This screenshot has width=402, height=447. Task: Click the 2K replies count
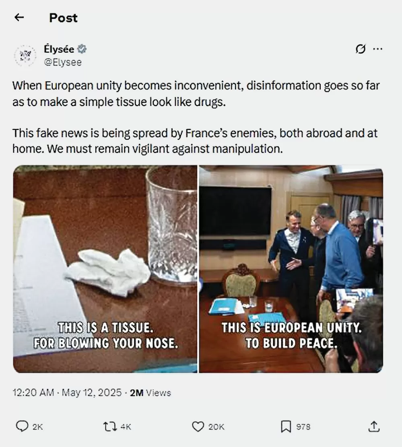point(37,427)
